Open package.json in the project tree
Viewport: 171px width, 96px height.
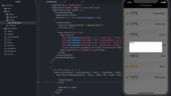pos(11,48)
